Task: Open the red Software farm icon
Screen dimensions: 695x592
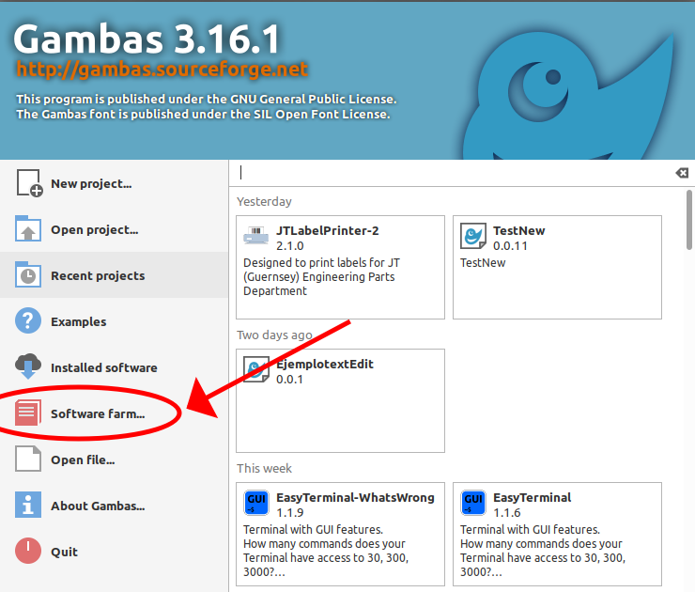Action: (x=28, y=413)
